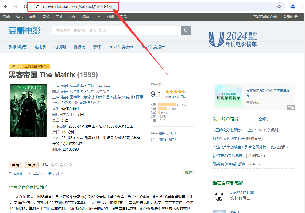Go to 选电影 tab
The image size is (305, 213).
click(41, 47)
